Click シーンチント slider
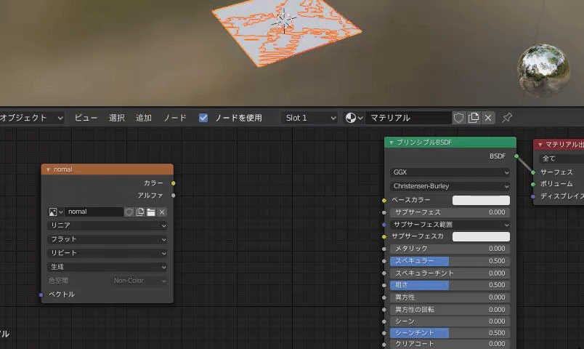Screen dimensions: 584x349 pos(450,333)
